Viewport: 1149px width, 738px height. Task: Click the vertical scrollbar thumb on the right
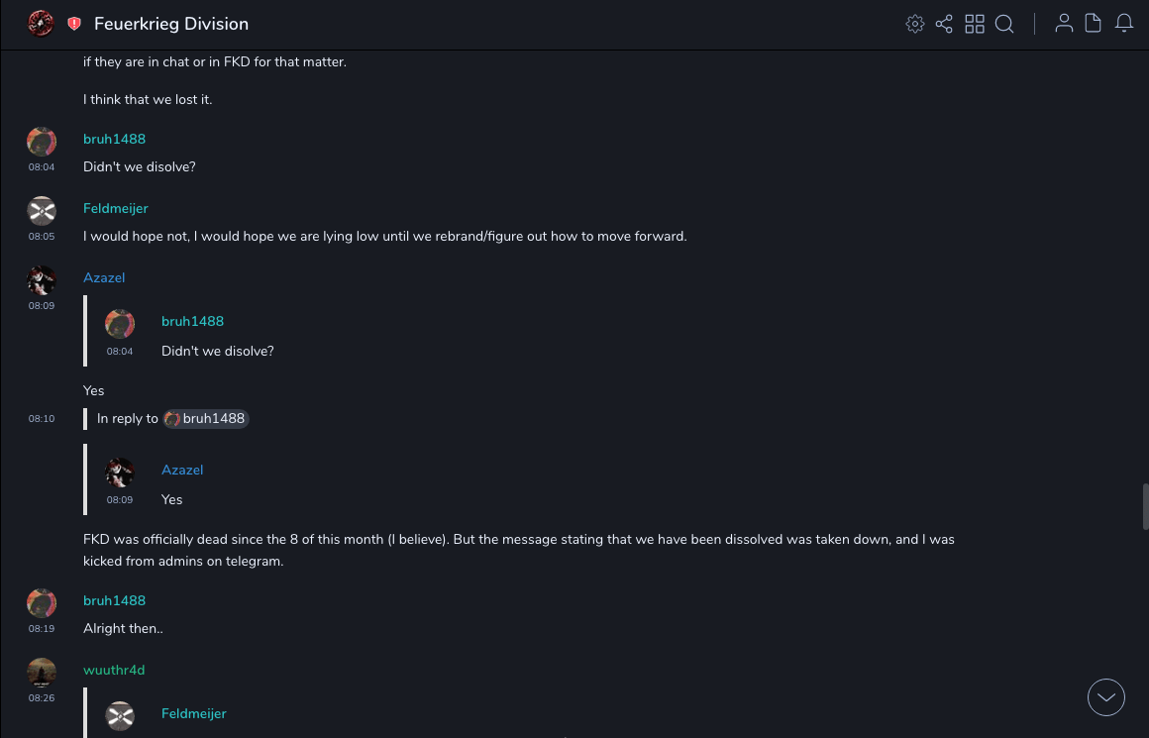coord(1145,507)
